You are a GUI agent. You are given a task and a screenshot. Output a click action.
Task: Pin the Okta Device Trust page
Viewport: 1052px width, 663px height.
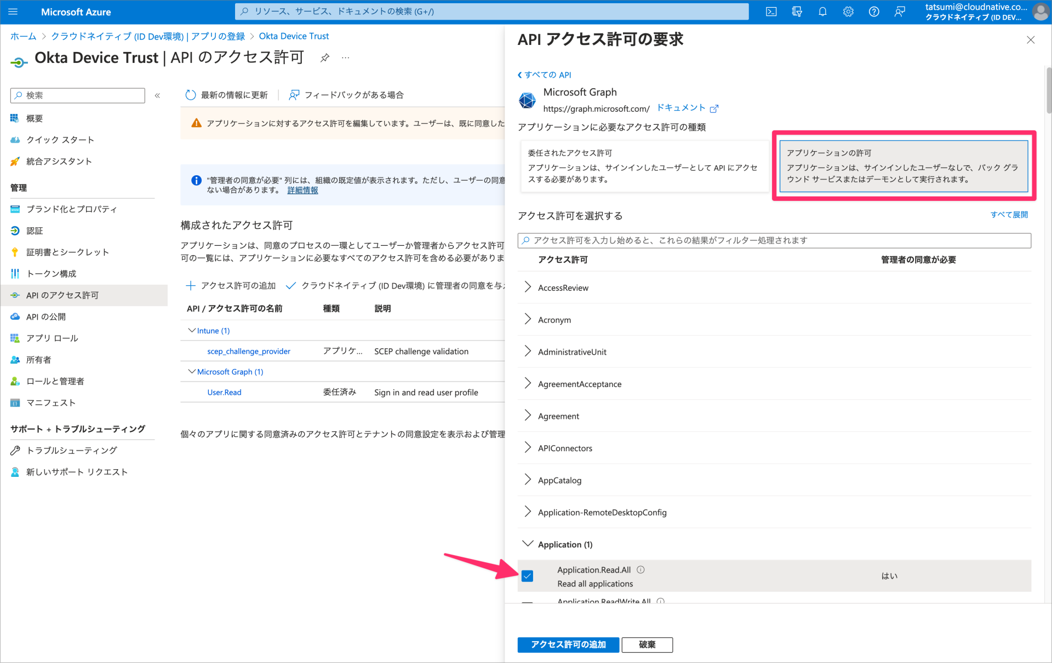pyautogui.click(x=324, y=57)
